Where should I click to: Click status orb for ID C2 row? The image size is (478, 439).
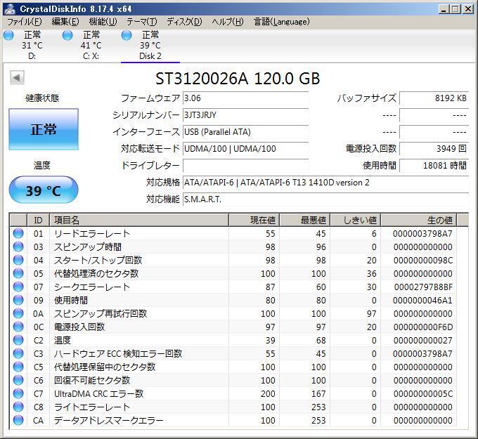18,340
